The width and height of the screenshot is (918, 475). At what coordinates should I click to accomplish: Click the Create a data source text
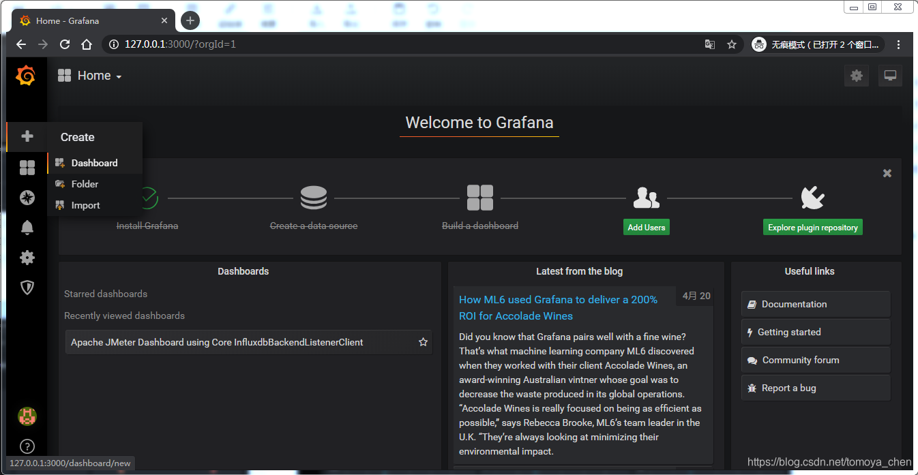(314, 226)
